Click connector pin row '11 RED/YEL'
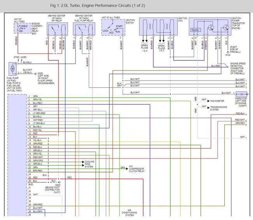The height and width of the screenshot is (220, 253). coord(35,130)
